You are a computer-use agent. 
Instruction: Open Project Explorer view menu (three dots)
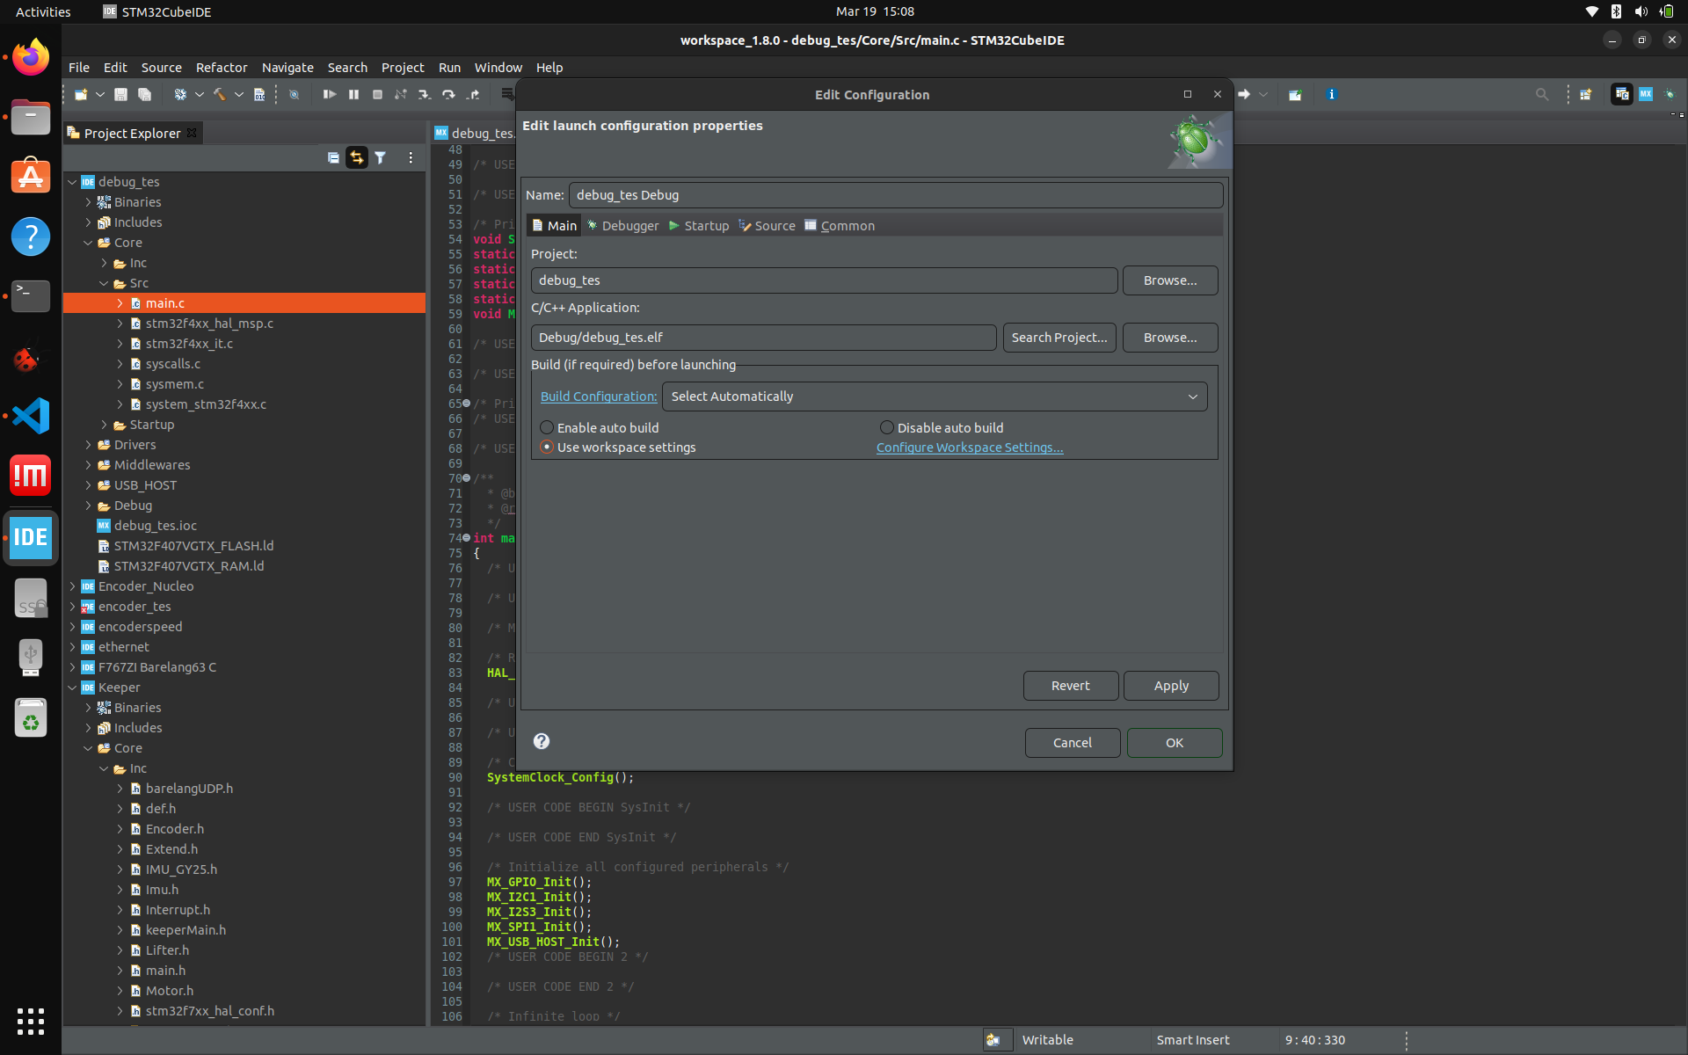(x=411, y=157)
